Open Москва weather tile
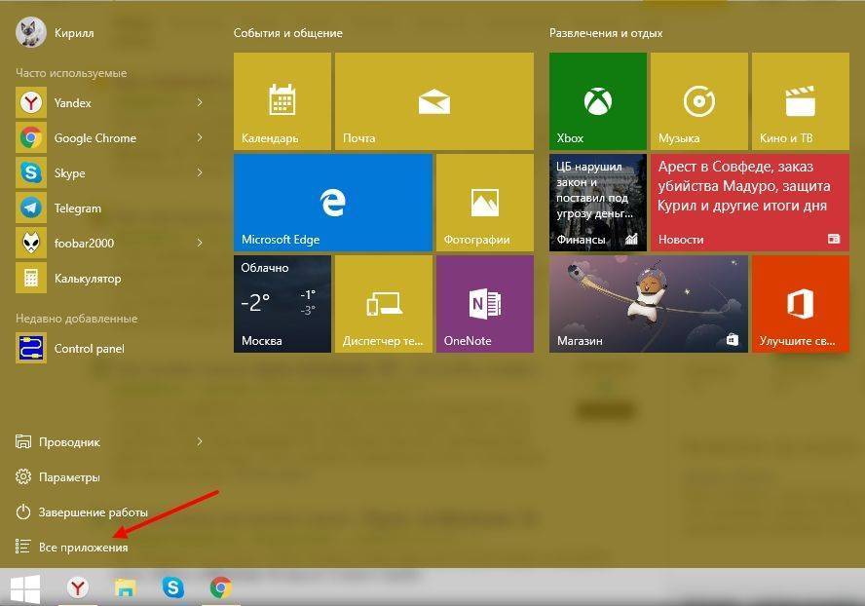865x606 pixels. (282, 303)
